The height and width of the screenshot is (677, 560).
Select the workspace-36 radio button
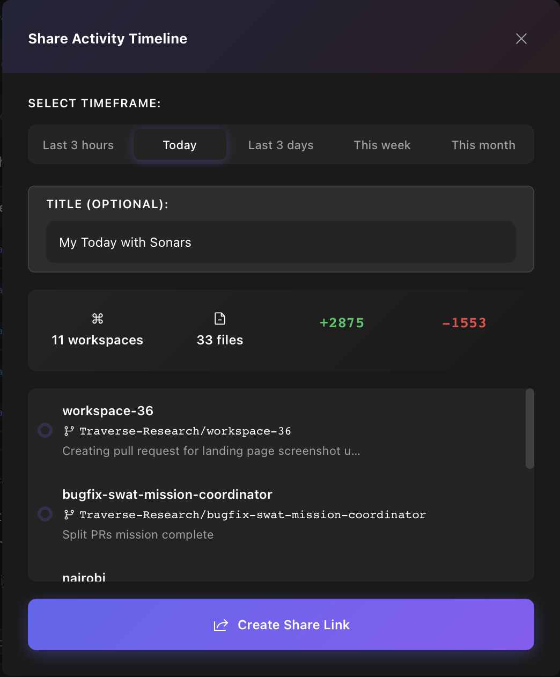45,430
